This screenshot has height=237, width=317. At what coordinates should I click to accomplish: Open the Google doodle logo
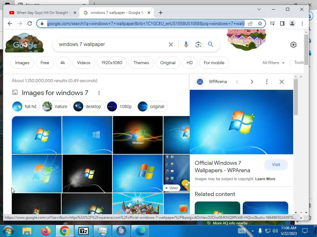point(24,43)
